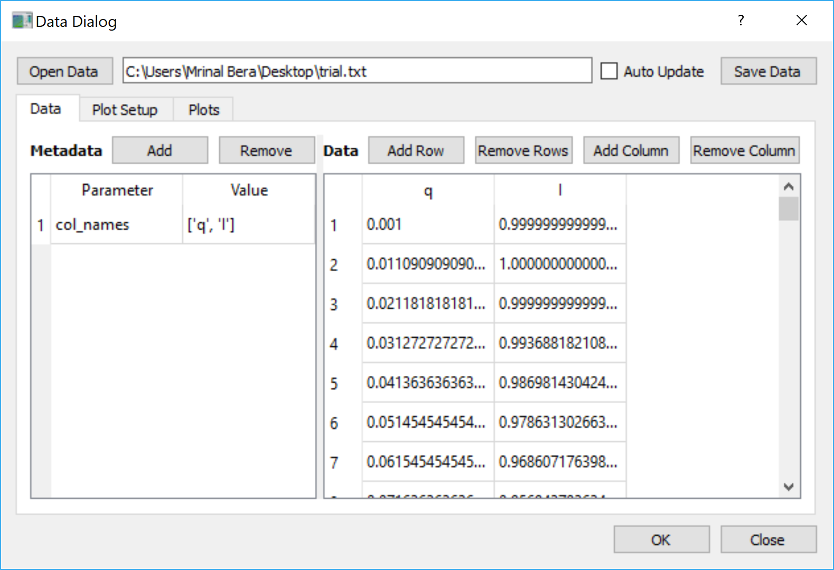Save Data to file
The image size is (834, 570).
[768, 71]
